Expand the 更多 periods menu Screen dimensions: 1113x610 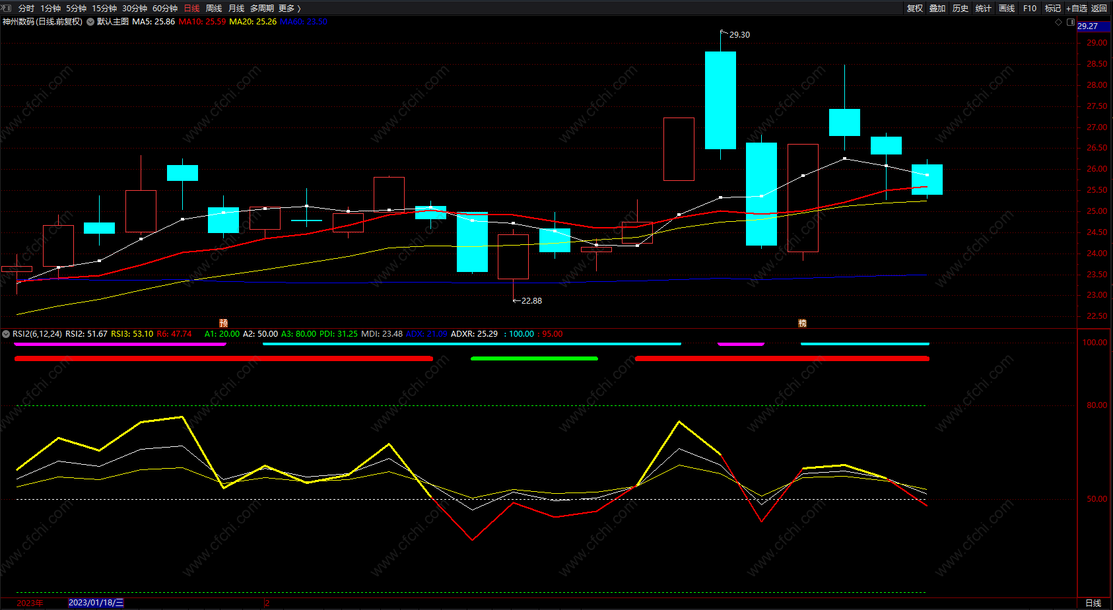(x=290, y=9)
